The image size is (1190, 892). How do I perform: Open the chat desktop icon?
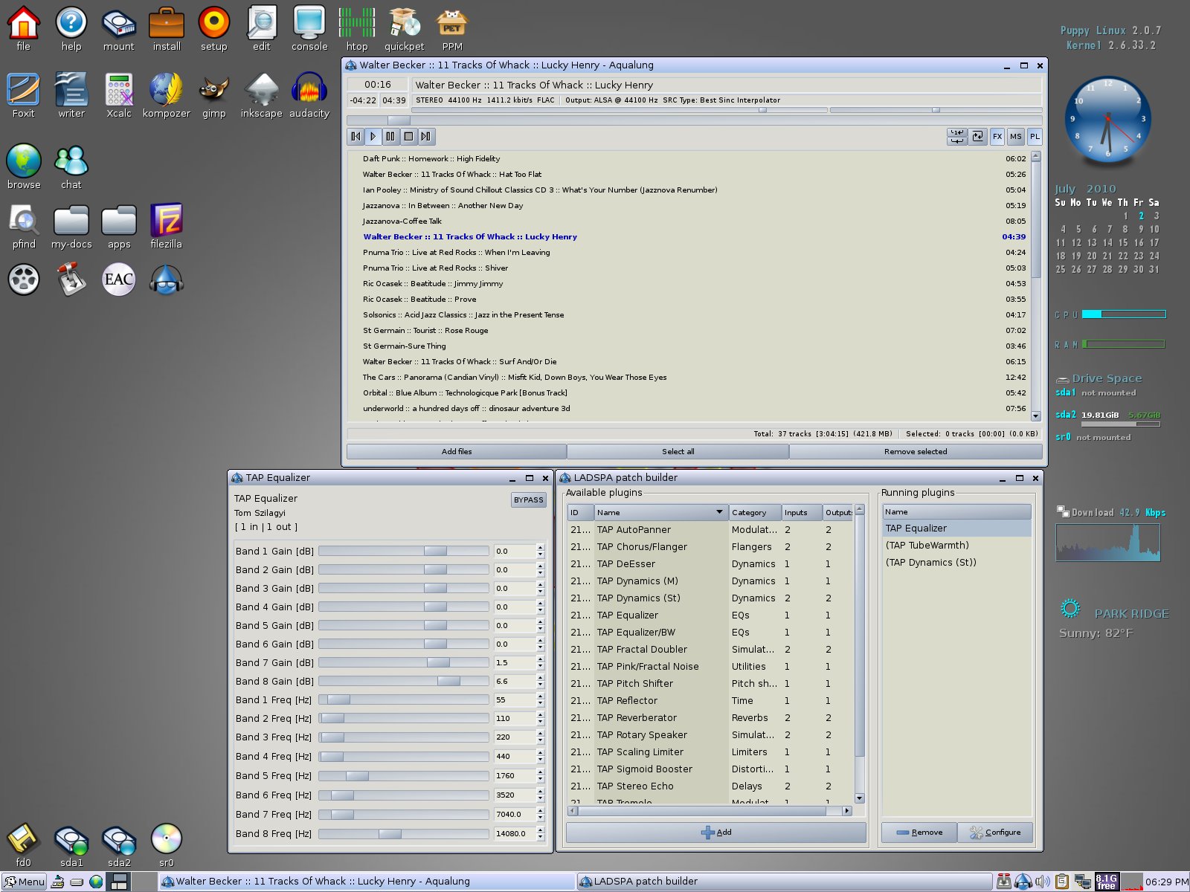pos(71,167)
